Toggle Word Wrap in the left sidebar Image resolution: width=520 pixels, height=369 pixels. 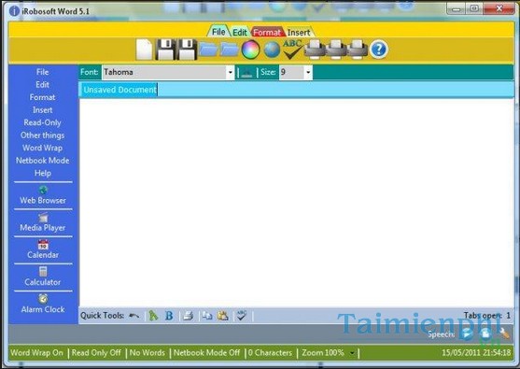tap(42, 148)
